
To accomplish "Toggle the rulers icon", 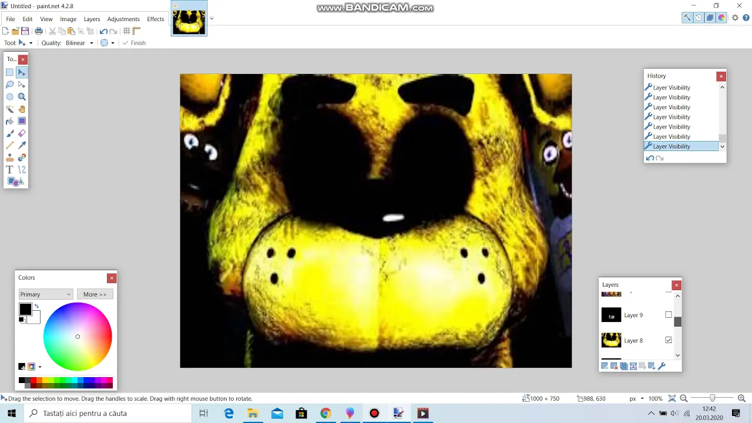I will pos(136,31).
